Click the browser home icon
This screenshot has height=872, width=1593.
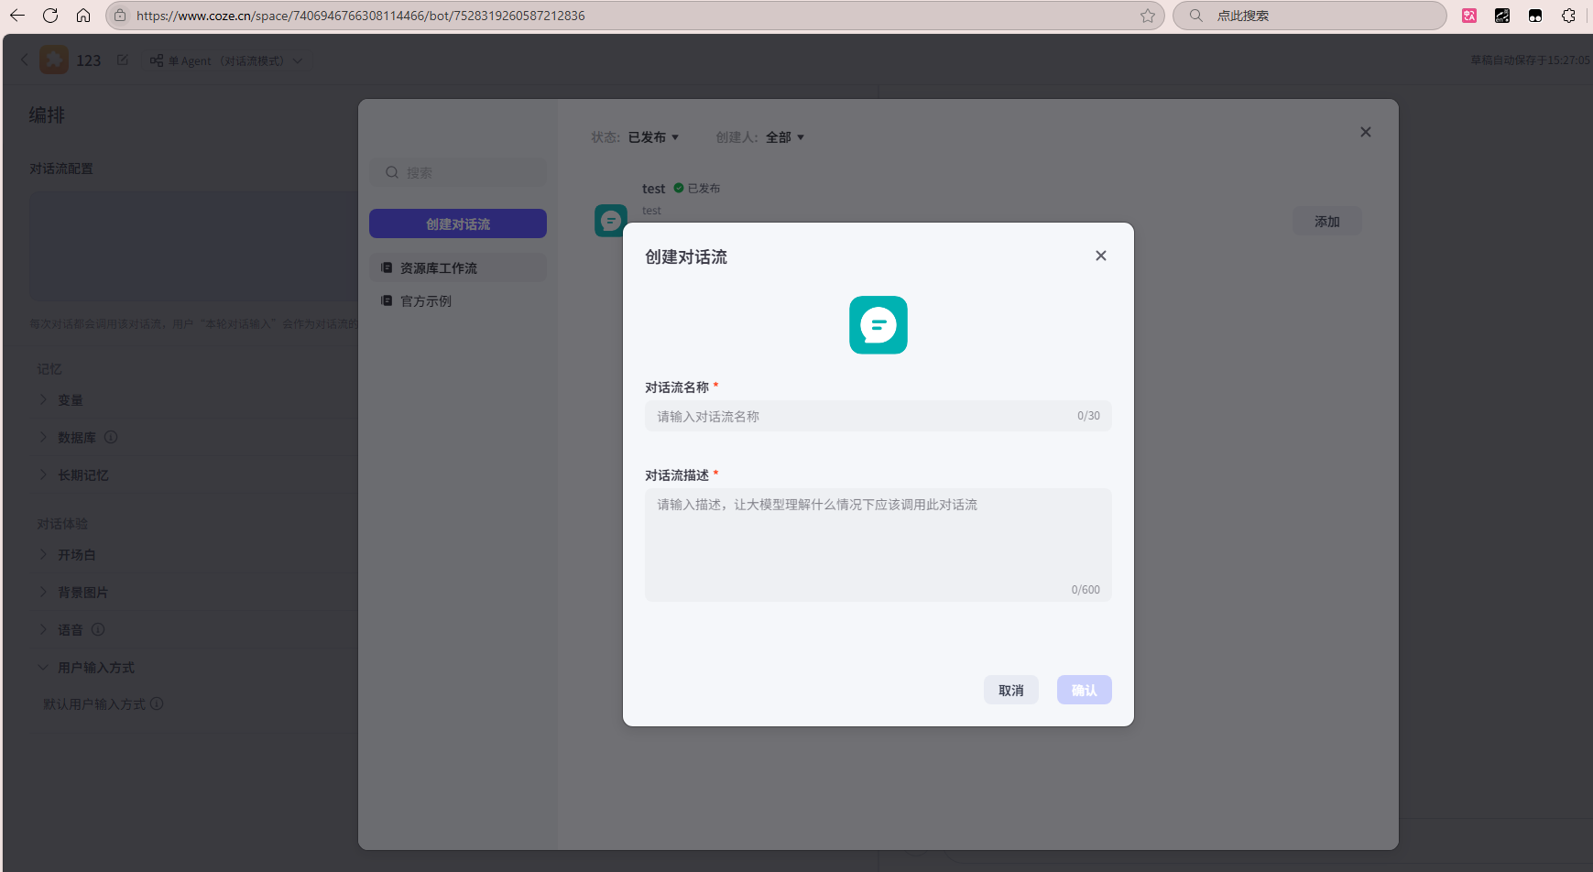83,16
